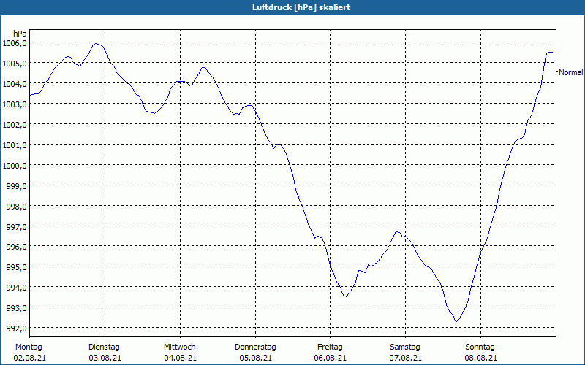Click the date 03.08.21

tap(105, 358)
